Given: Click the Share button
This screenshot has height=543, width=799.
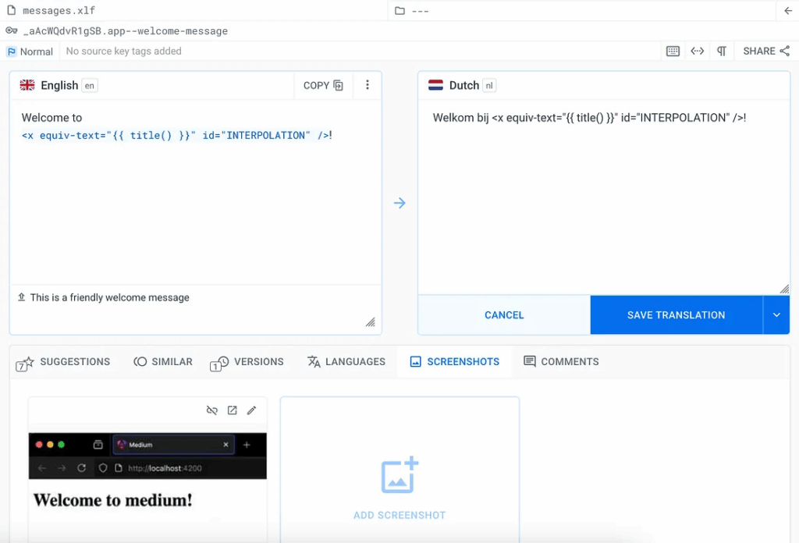Looking at the screenshot, I should click(766, 51).
